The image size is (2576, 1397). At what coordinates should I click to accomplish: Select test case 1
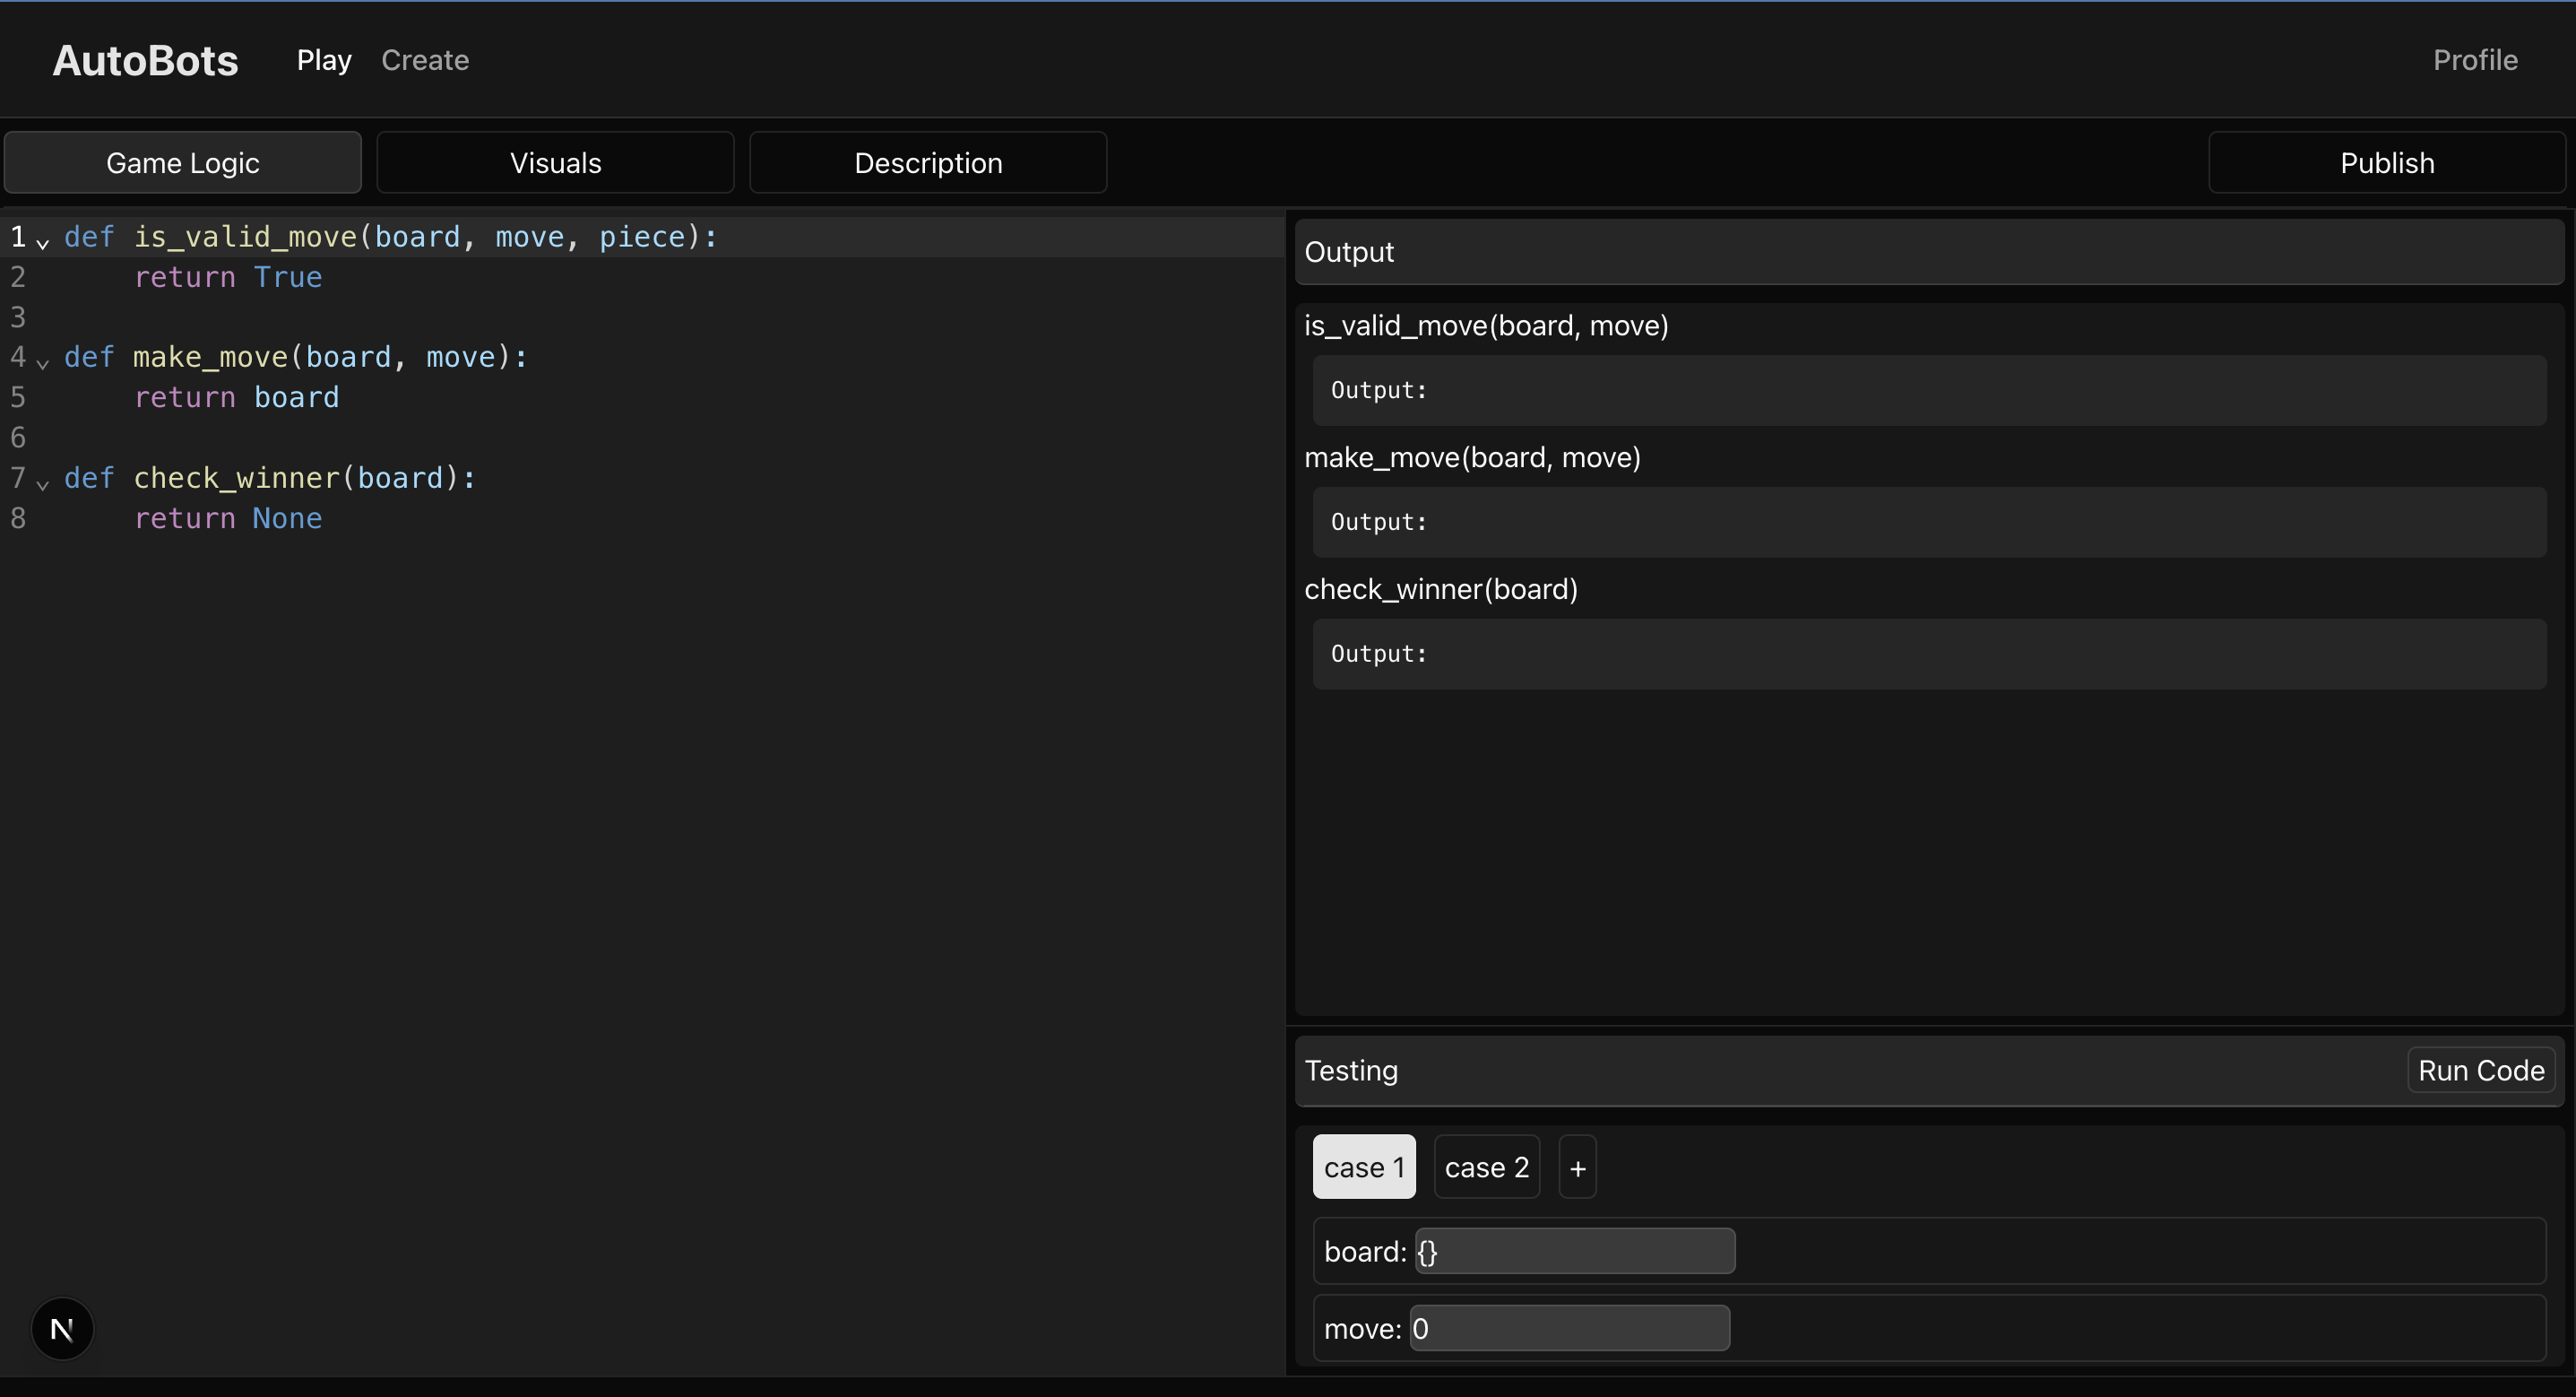(x=1364, y=1167)
